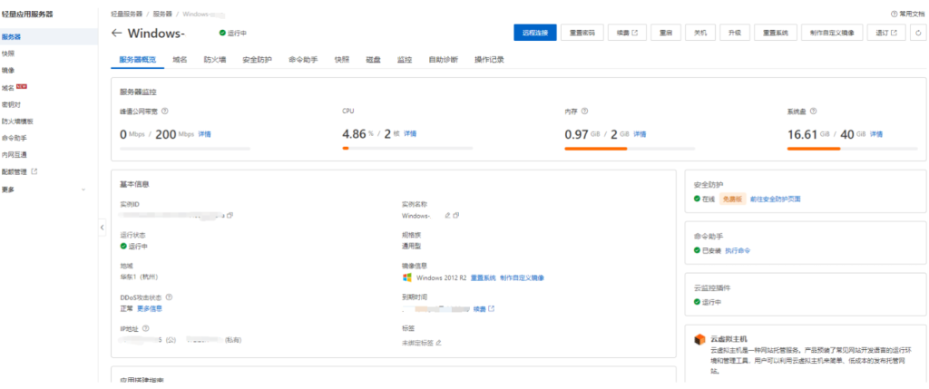Open 服务器 in the left sidebar
929x389 pixels.
49,36
